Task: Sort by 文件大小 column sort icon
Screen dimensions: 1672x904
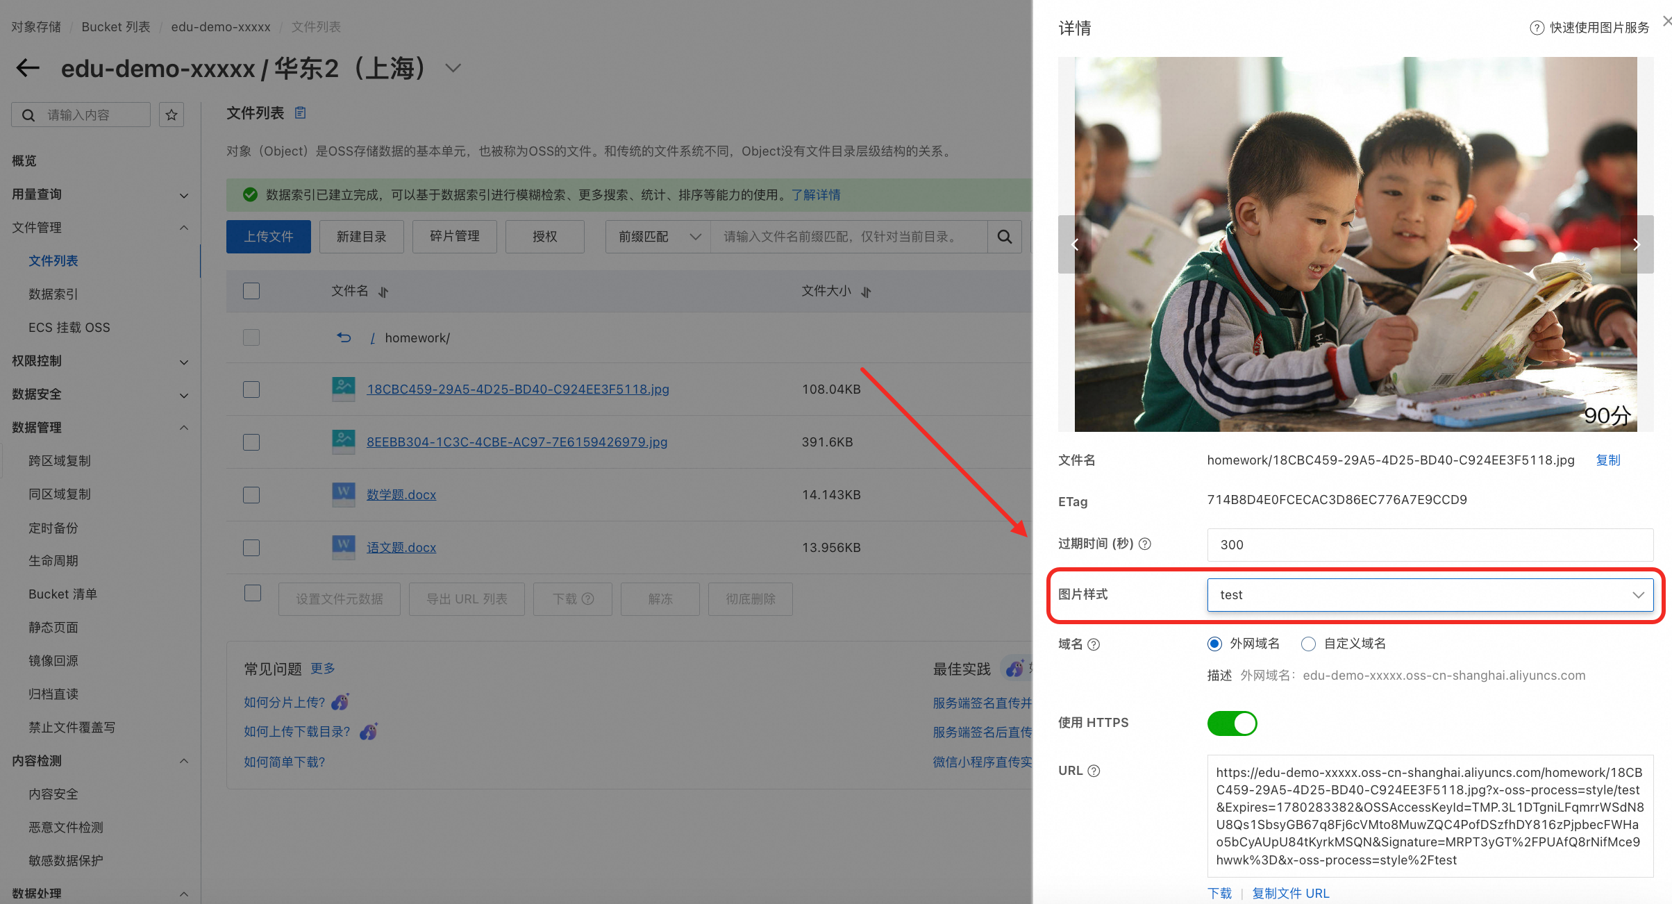Action: point(866,292)
